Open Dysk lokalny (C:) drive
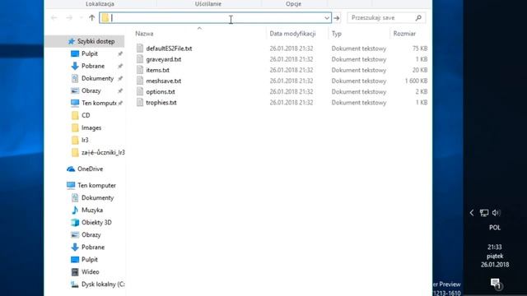The image size is (527, 296). click(x=103, y=284)
